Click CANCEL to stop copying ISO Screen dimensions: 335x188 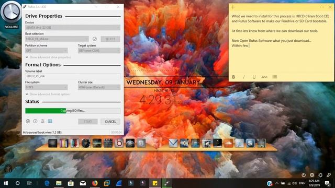tap(110, 122)
